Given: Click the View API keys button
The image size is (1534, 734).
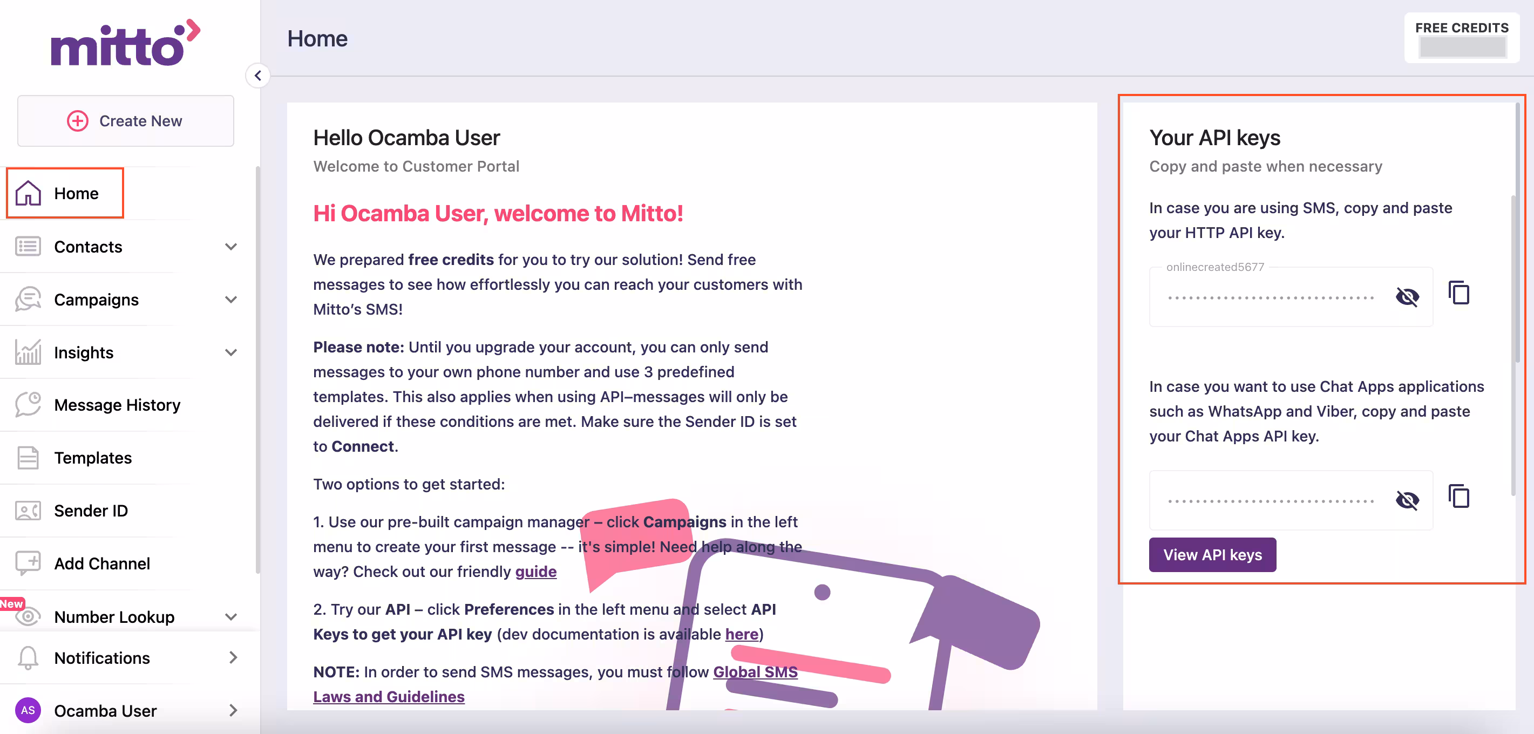Looking at the screenshot, I should (x=1212, y=554).
